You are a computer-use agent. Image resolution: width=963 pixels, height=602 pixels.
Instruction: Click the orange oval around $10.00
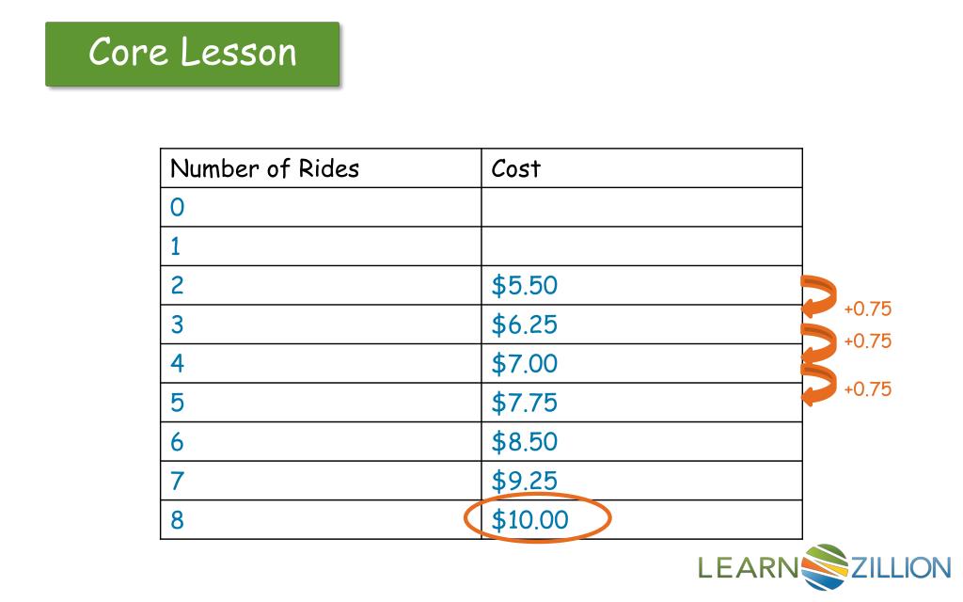[x=537, y=518]
